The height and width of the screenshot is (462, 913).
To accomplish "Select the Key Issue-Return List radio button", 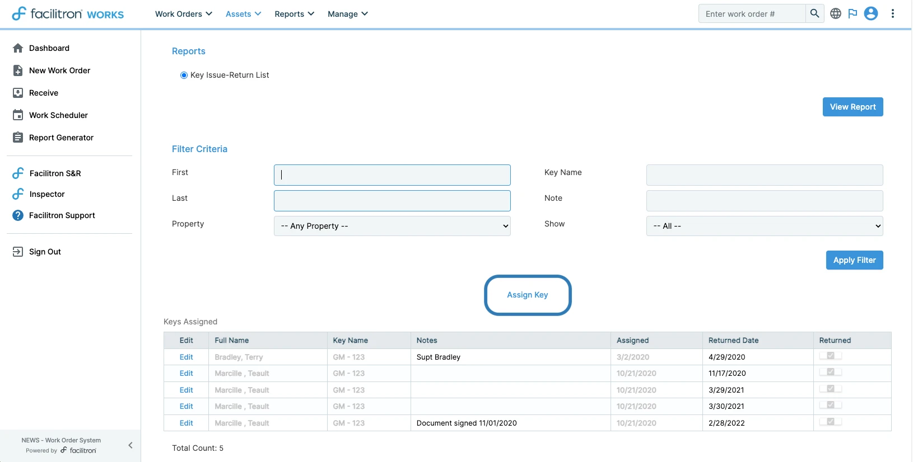I will [x=184, y=75].
